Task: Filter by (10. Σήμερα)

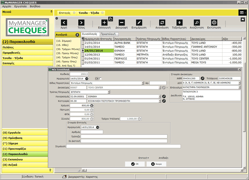Action: coord(64,41)
